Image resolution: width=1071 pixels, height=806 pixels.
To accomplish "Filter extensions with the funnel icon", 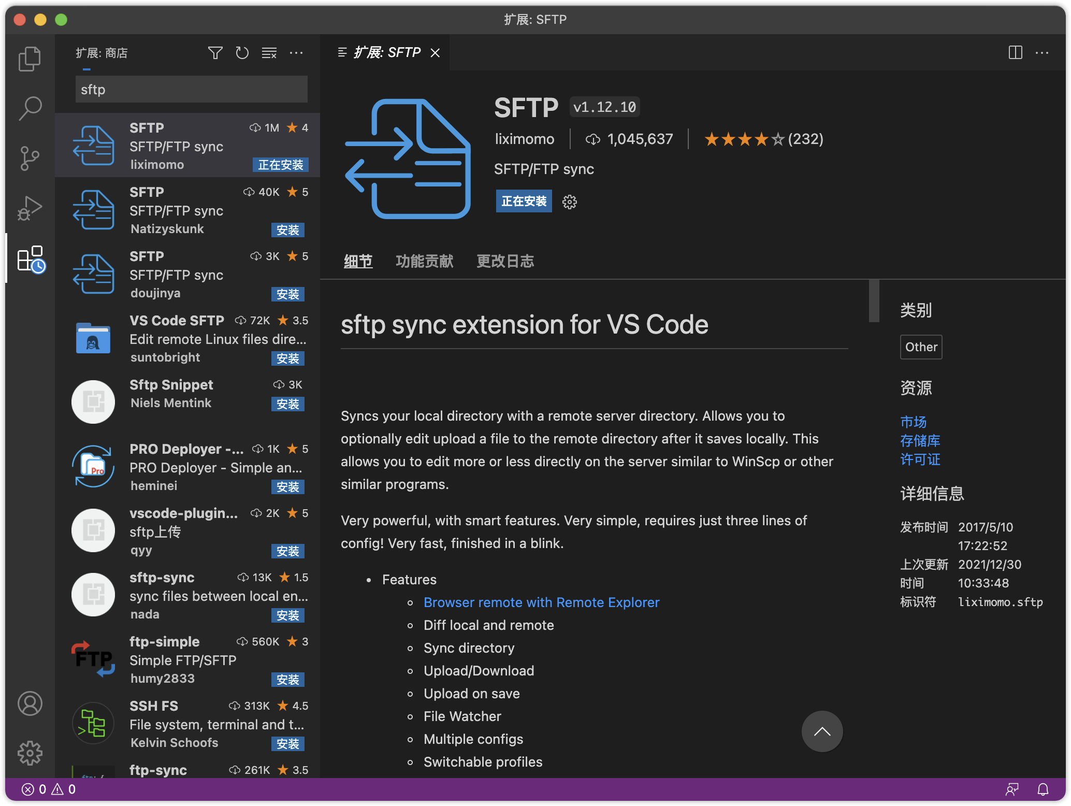I will pos(215,53).
